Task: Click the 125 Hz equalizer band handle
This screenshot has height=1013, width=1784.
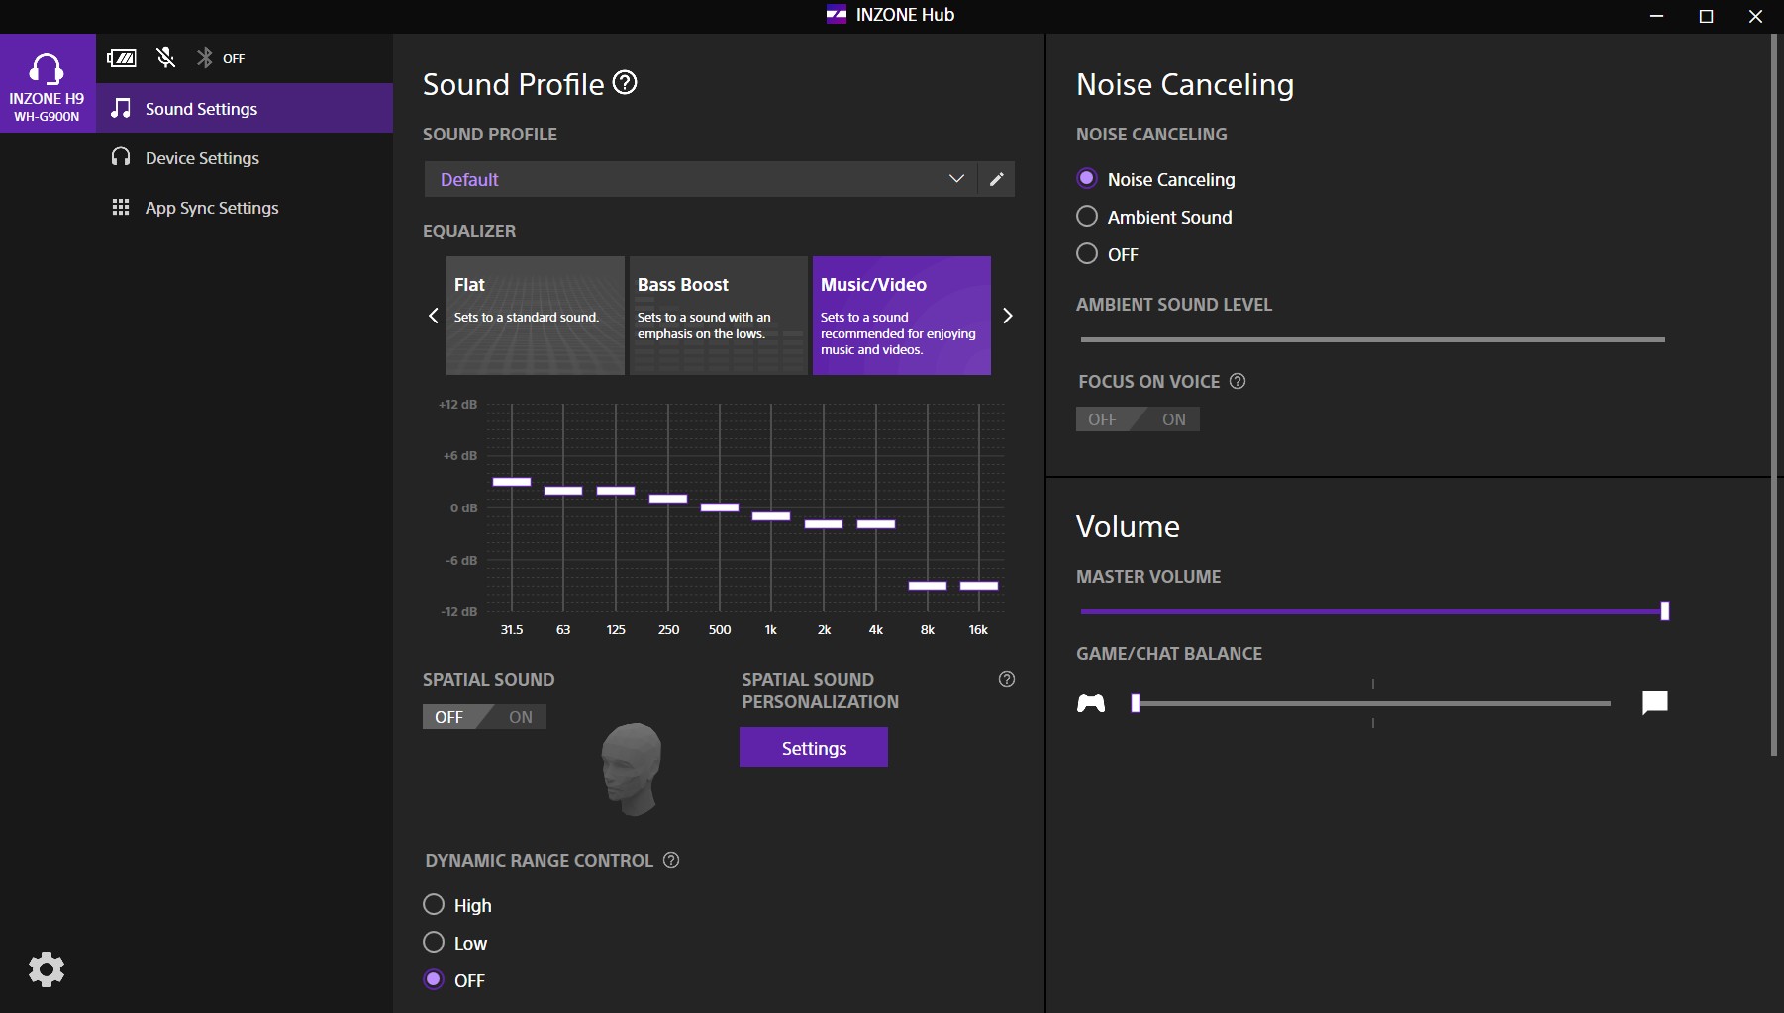Action: coord(616,491)
